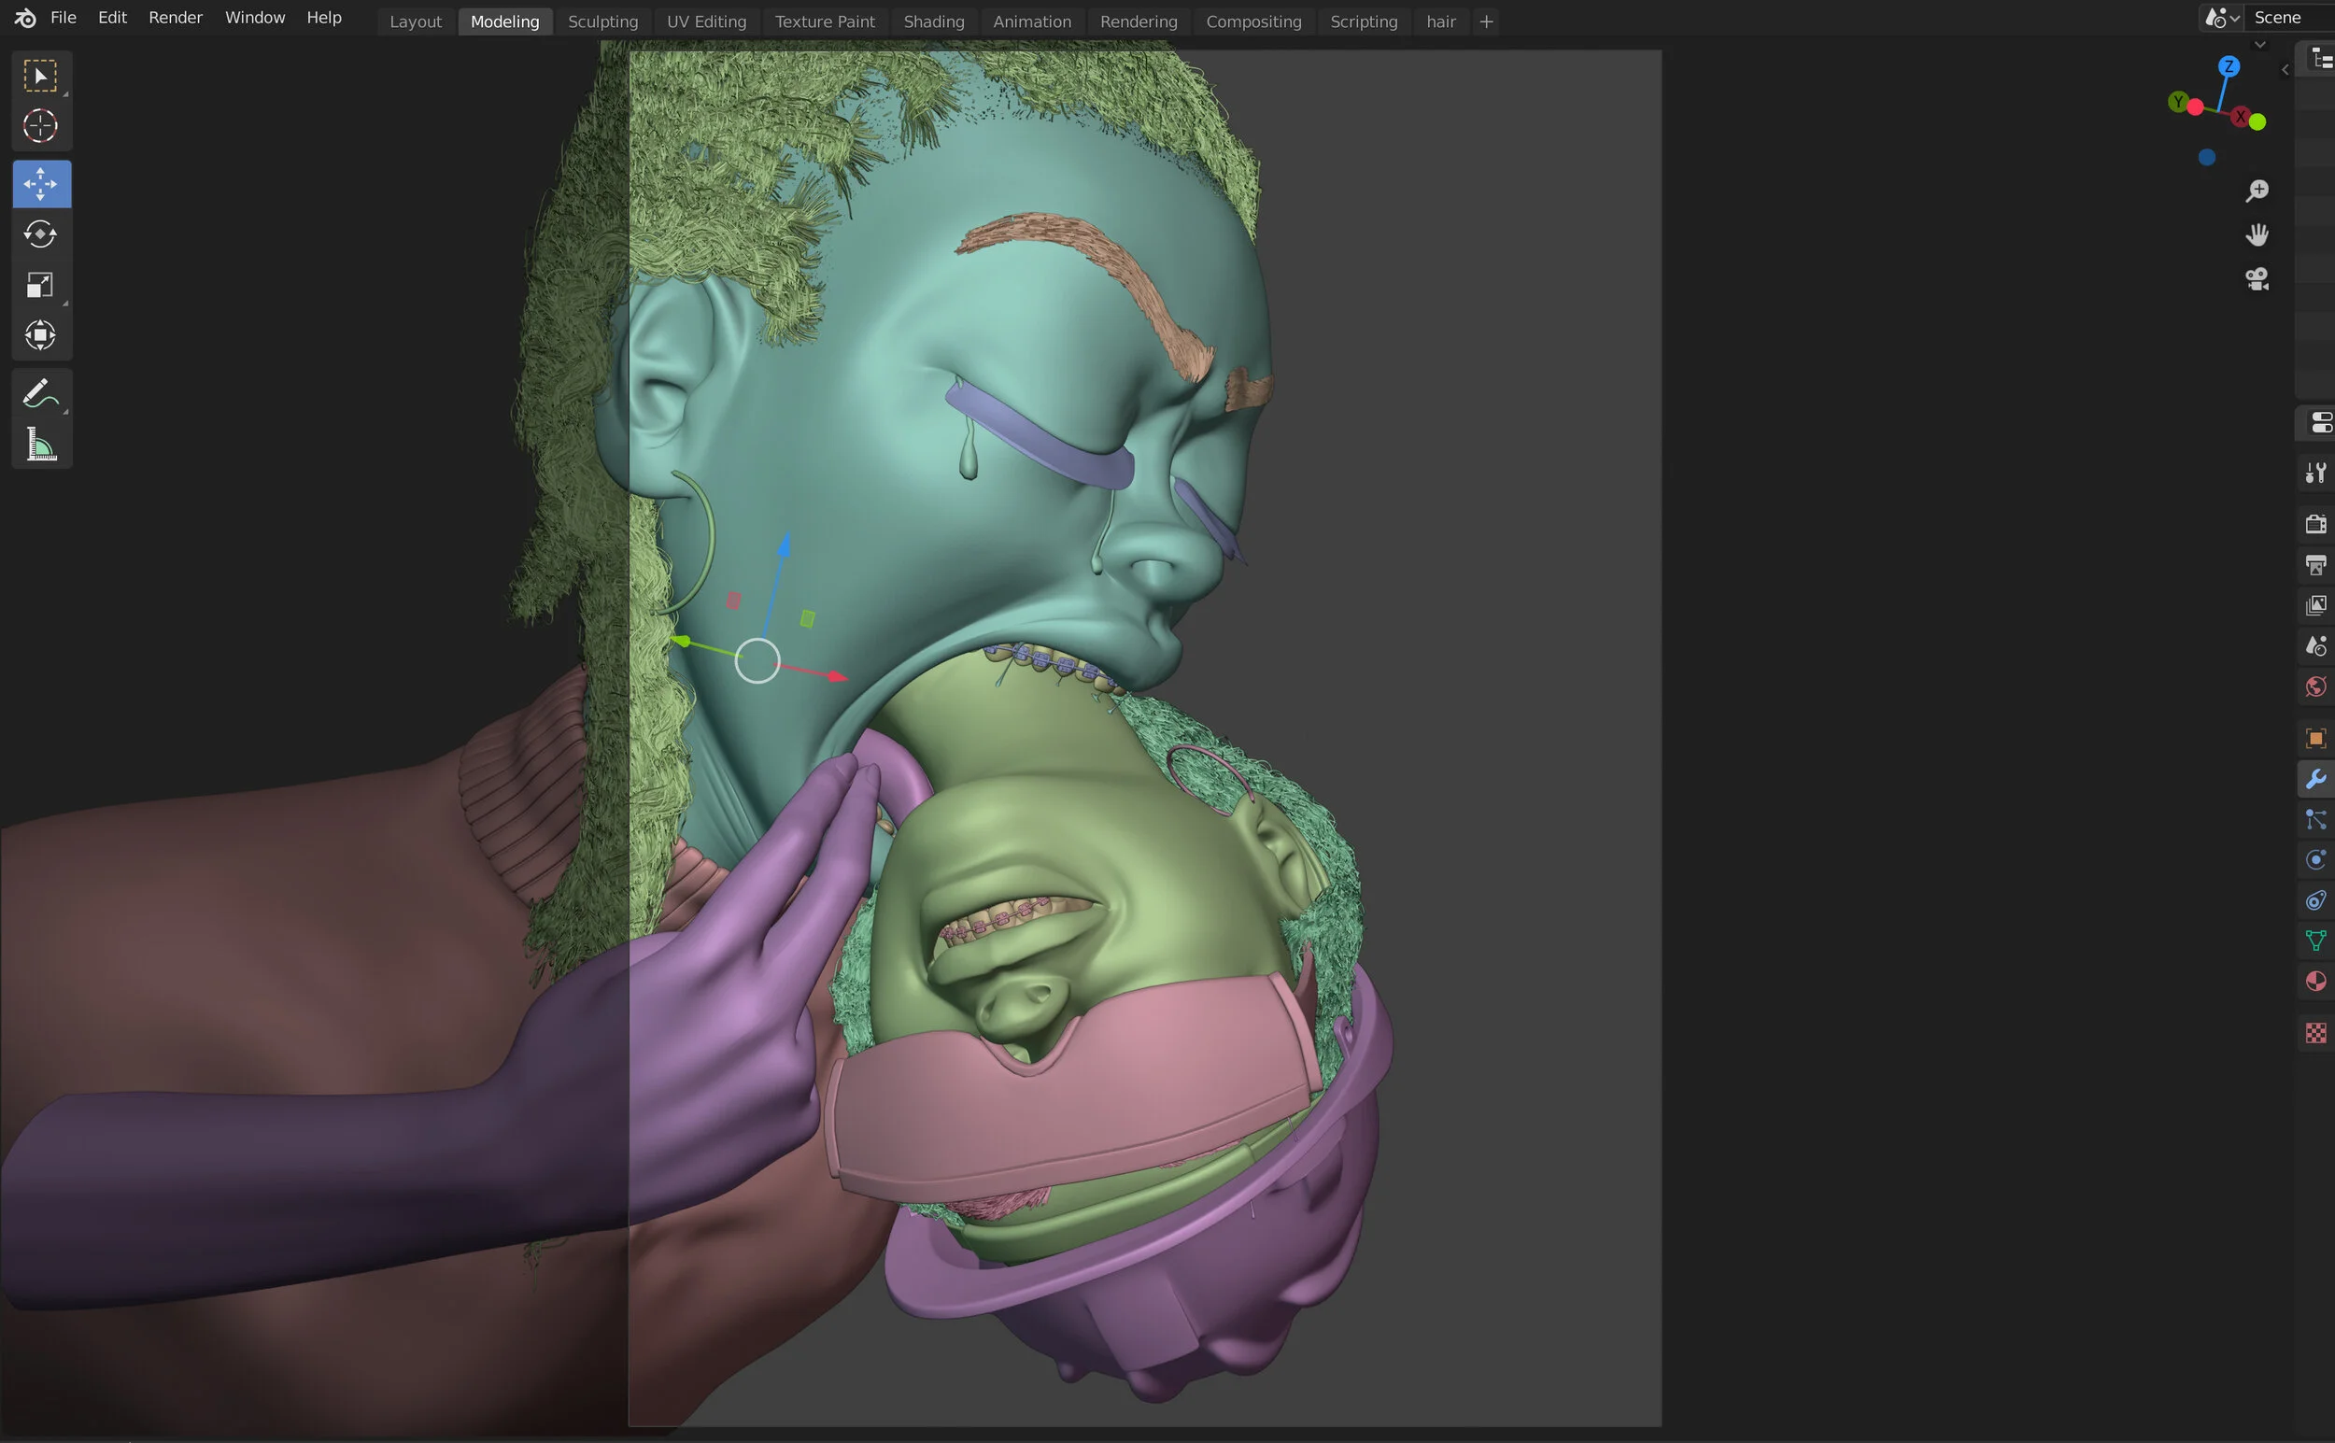Image resolution: width=2335 pixels, height=1443 pixels.
Task: Open the Physics Properties tab
Action: pyautogui.click(x=2316, y=860)
